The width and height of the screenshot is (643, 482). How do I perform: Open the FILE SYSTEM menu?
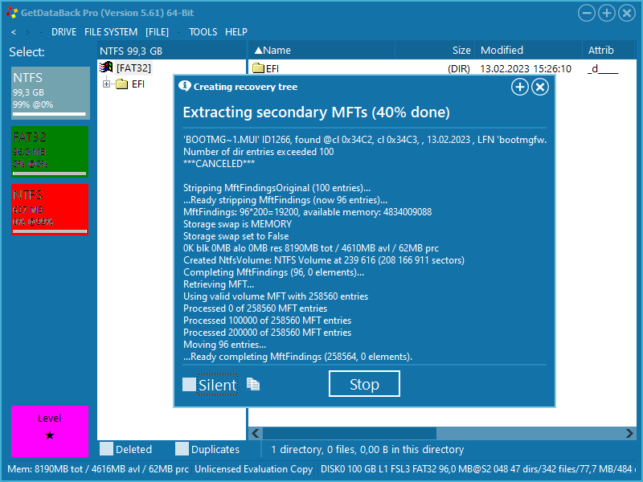point(111,32)
